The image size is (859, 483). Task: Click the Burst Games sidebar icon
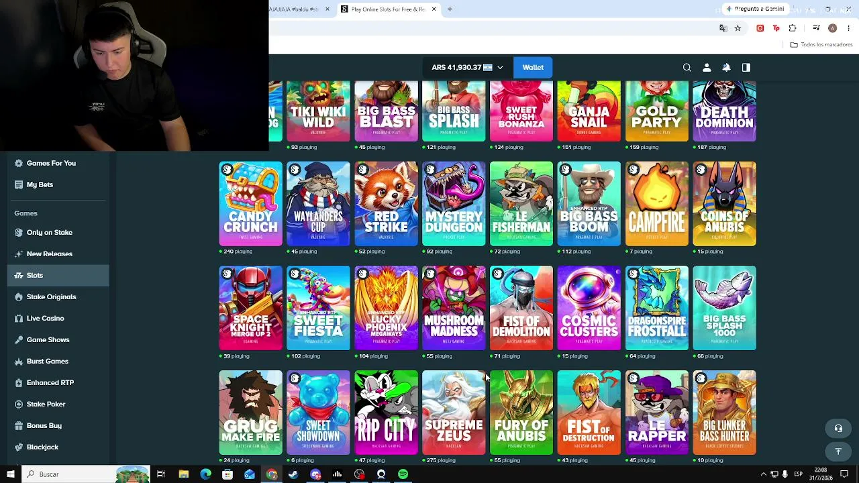(19, 361)
